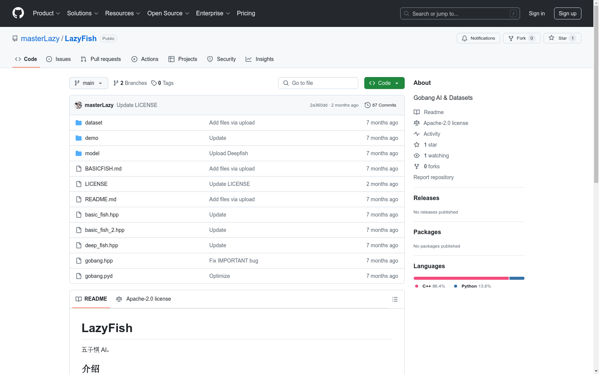Open the Actions tab
Image resolution: width=599 pixels, height=374 pixels.
click(145, 59)
